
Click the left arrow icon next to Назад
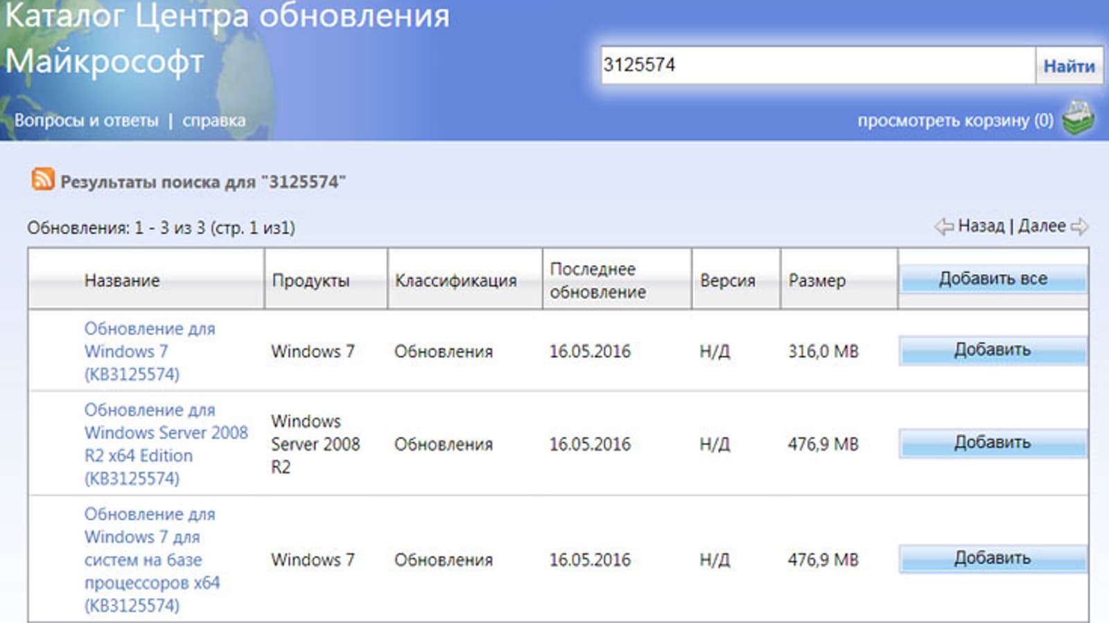coord(944,226)
